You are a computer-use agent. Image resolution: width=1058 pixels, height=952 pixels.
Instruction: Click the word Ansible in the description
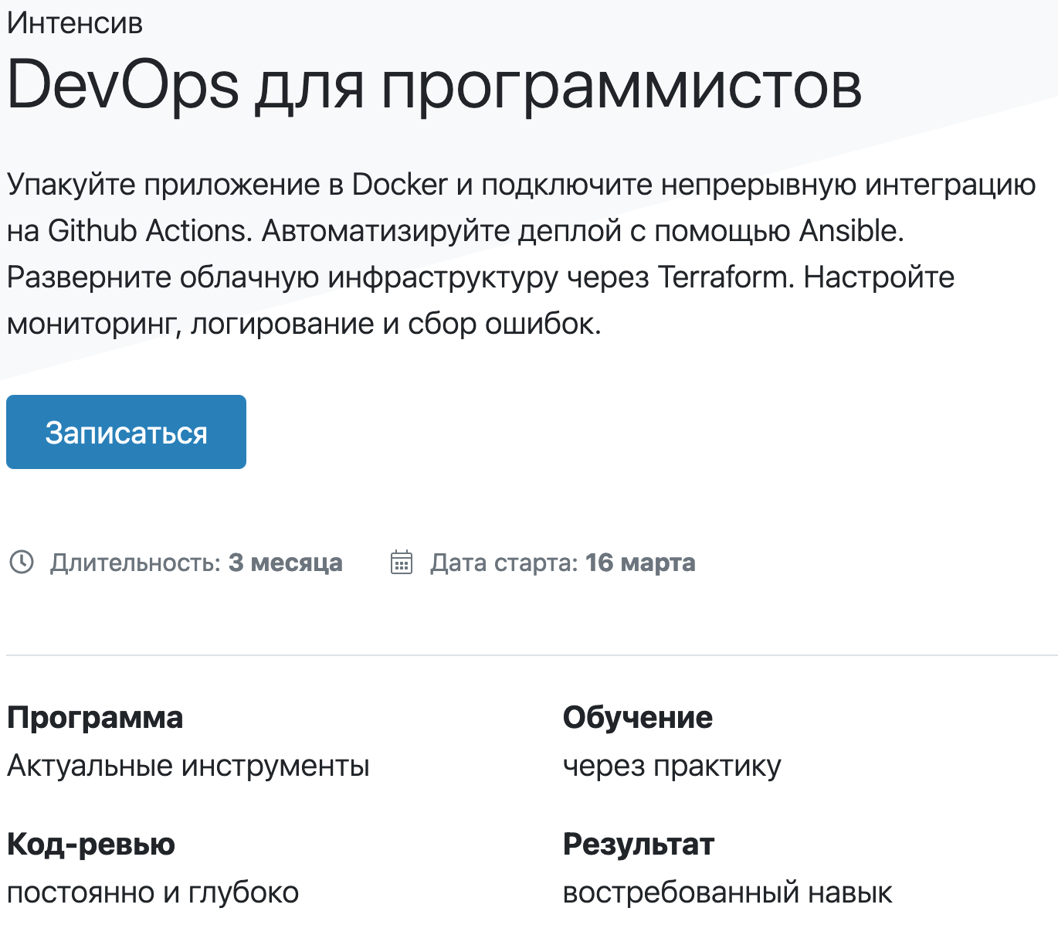(850, 231)
